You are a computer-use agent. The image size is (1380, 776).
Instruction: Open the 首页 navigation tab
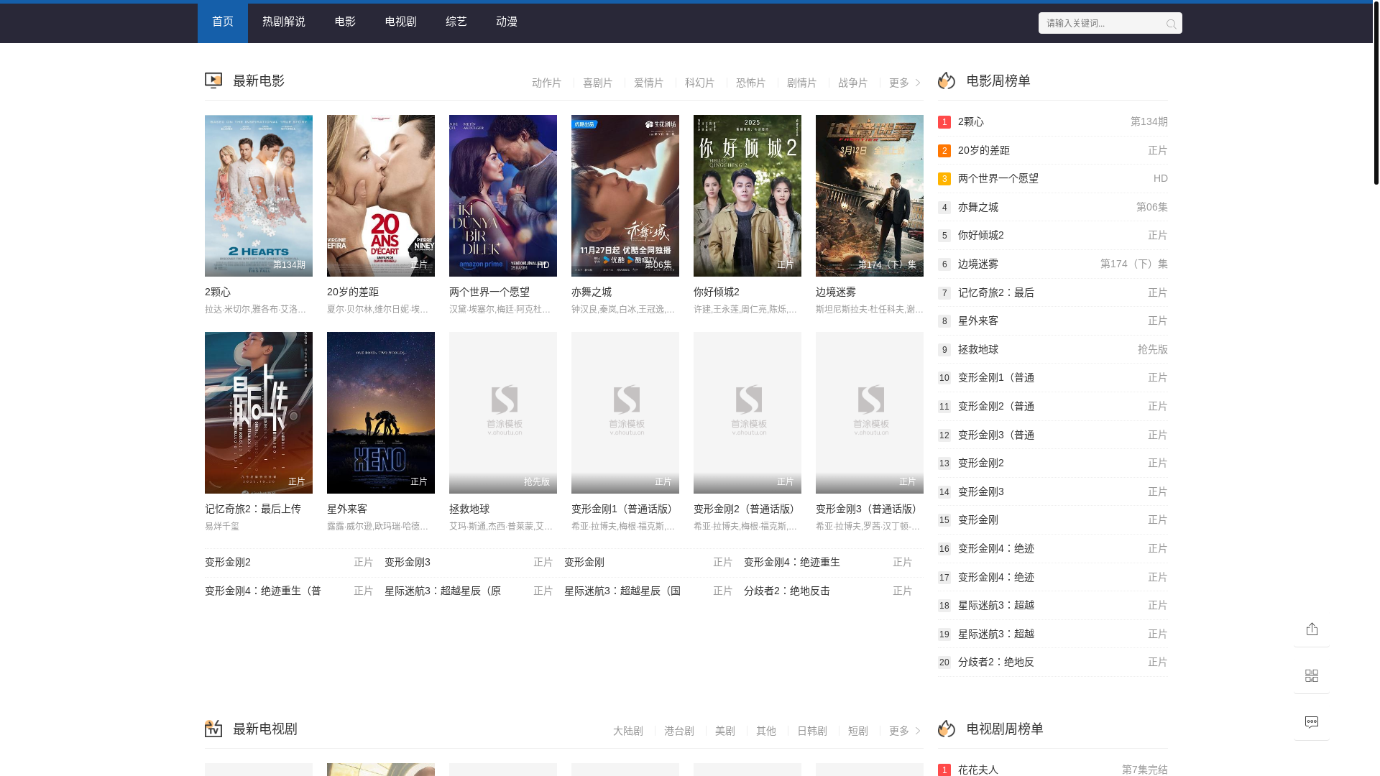[223, 23]
